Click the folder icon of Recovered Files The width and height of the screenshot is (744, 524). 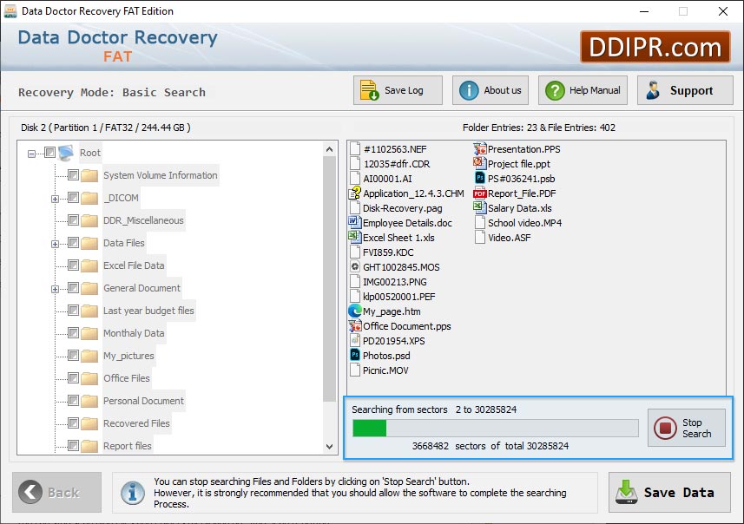(89, 423)
